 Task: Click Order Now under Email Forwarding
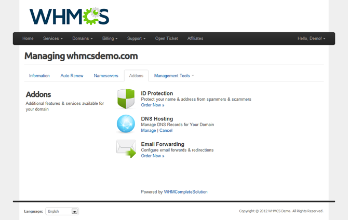[x=153, y=156]
